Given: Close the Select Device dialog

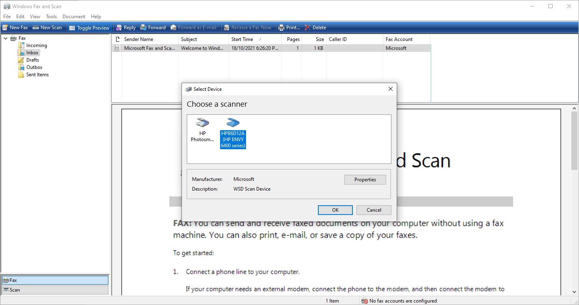Looking at the screenshot, I should pos(390,89).
